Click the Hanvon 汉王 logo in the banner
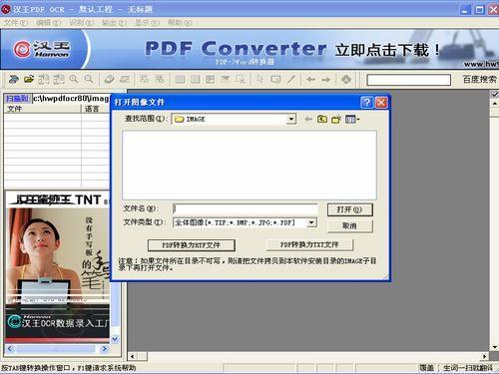The image size is (499, 374). (42, 49)
